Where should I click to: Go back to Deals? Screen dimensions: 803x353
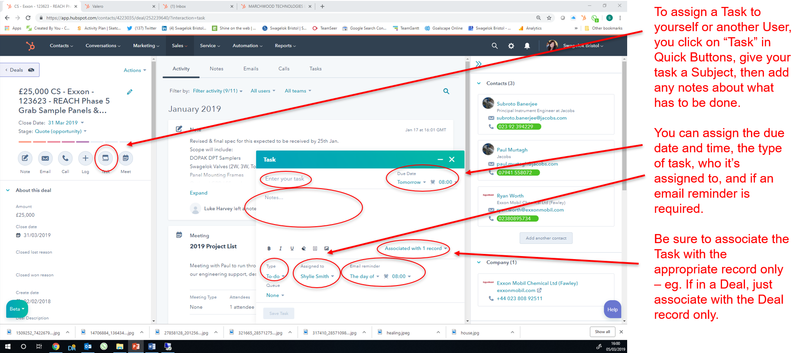(20, 70)
